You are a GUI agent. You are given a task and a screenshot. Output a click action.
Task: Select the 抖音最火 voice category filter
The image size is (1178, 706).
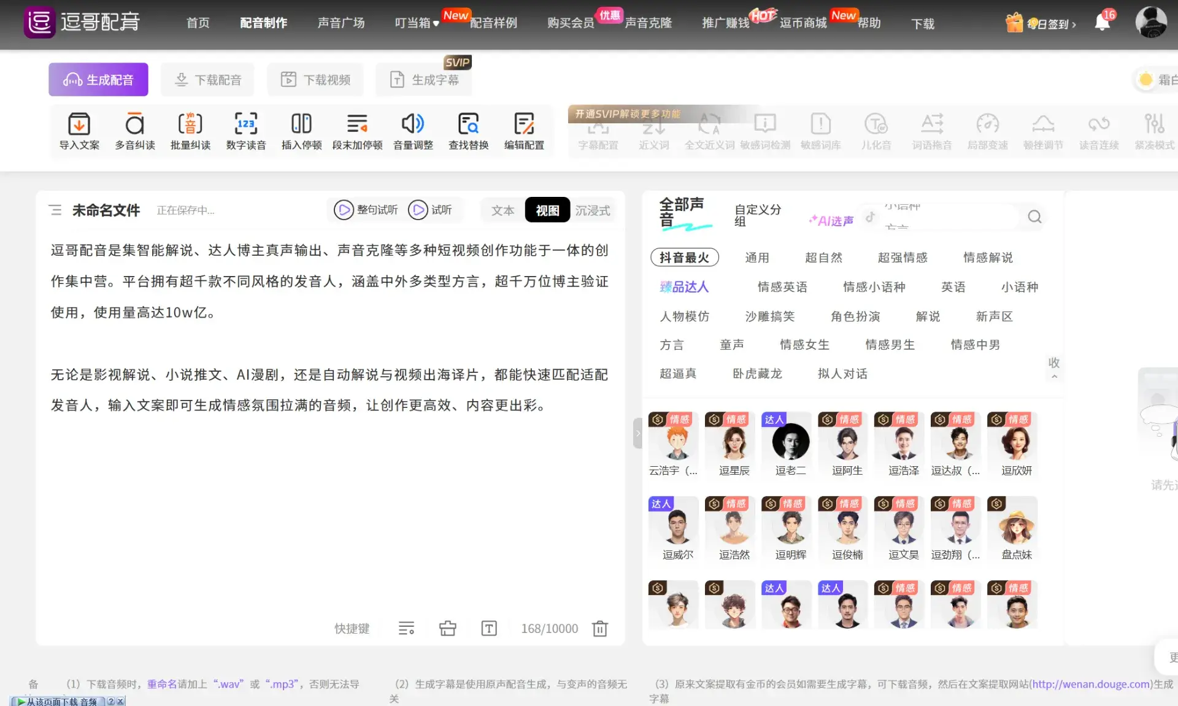pos(684,258)
